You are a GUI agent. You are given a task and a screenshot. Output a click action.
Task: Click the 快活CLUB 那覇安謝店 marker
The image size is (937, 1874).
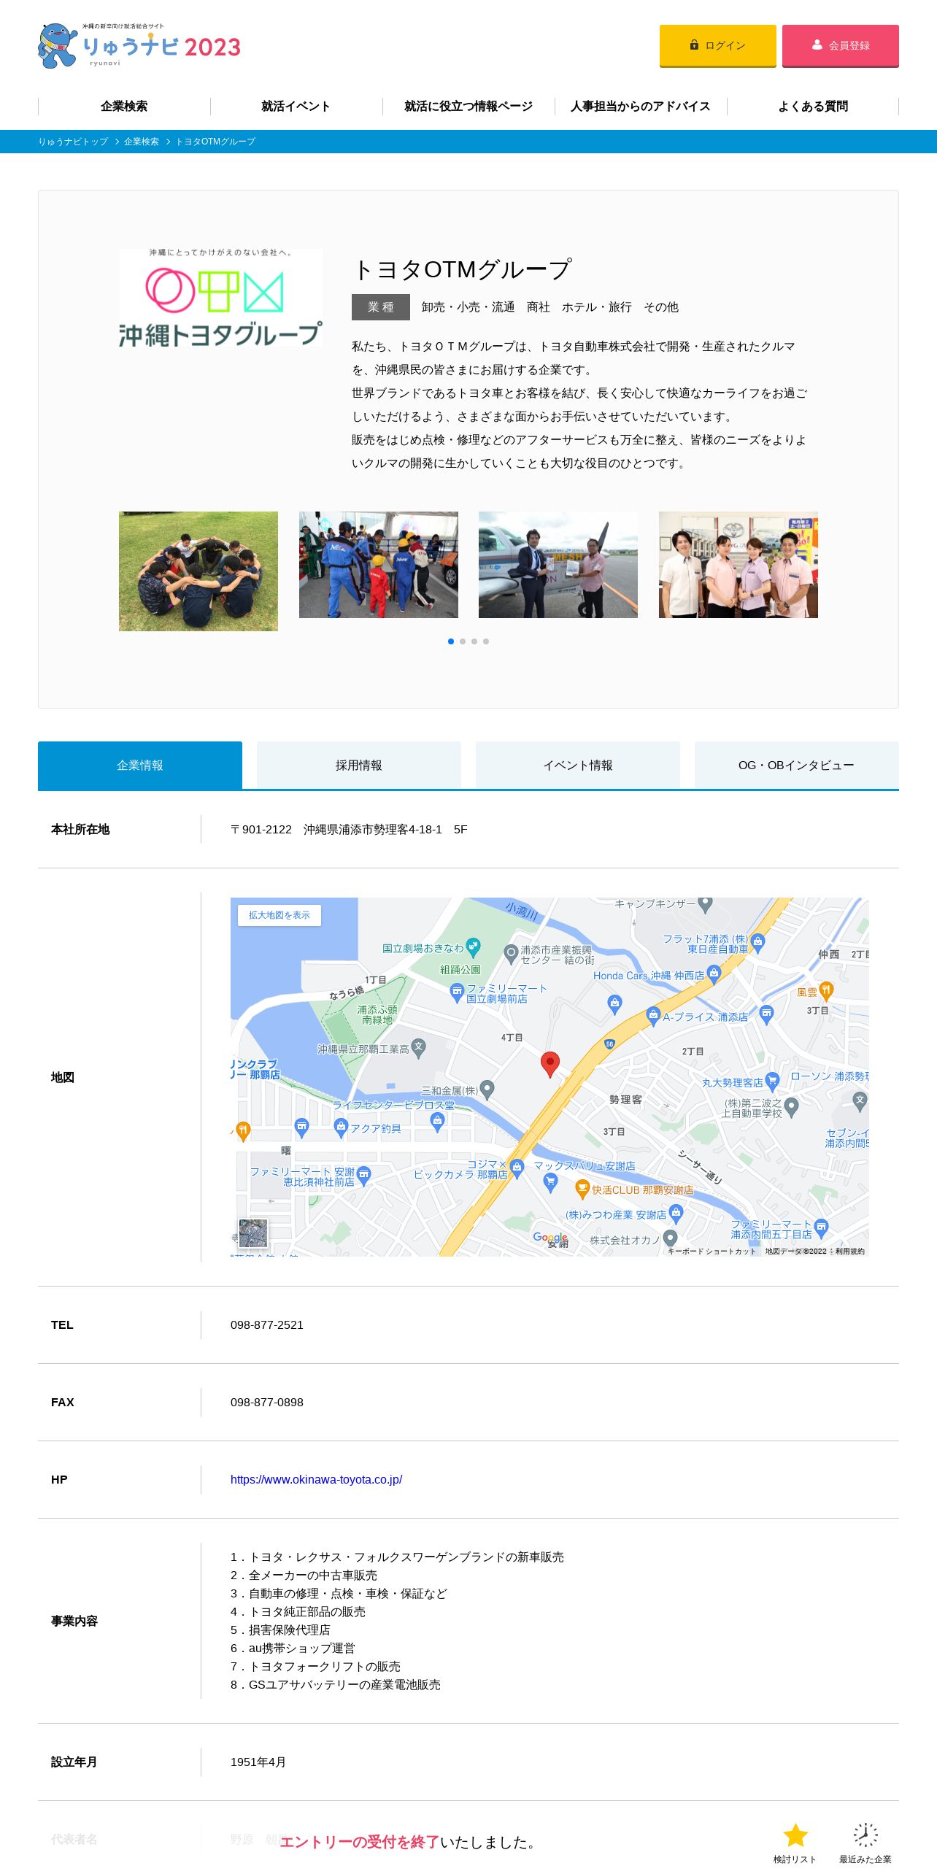coord(582,1189)
